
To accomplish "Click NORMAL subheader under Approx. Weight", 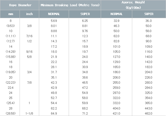I will point(116,14).
